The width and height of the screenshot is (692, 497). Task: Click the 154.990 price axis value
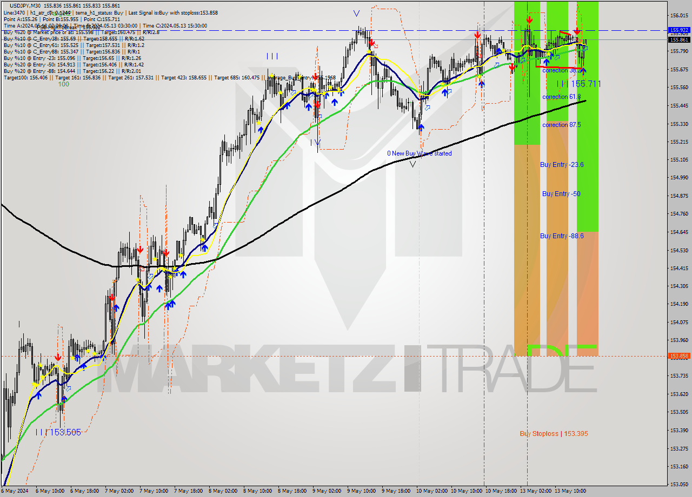(679, 177)
